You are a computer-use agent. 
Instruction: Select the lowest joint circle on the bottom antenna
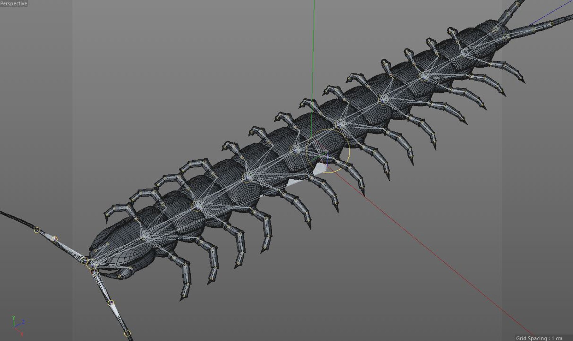[x=127, y=333]
